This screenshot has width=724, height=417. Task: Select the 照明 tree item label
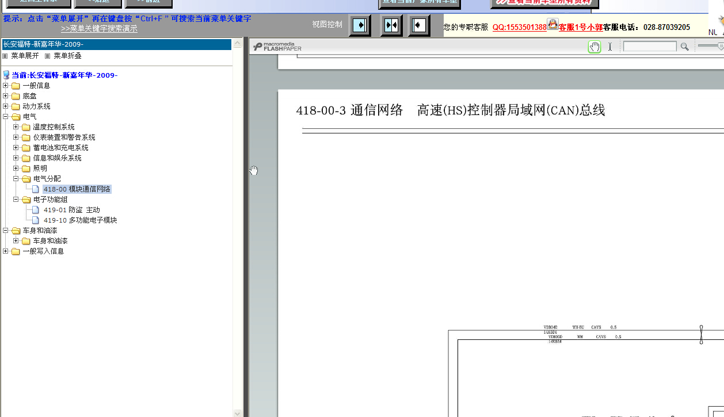40,169
